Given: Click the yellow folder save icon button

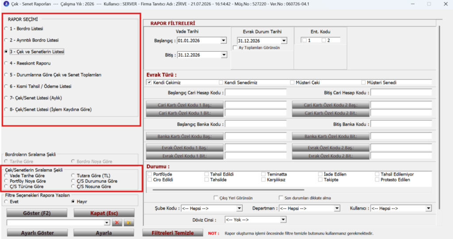Looking at the screenshot, I should tap(129, 223).
